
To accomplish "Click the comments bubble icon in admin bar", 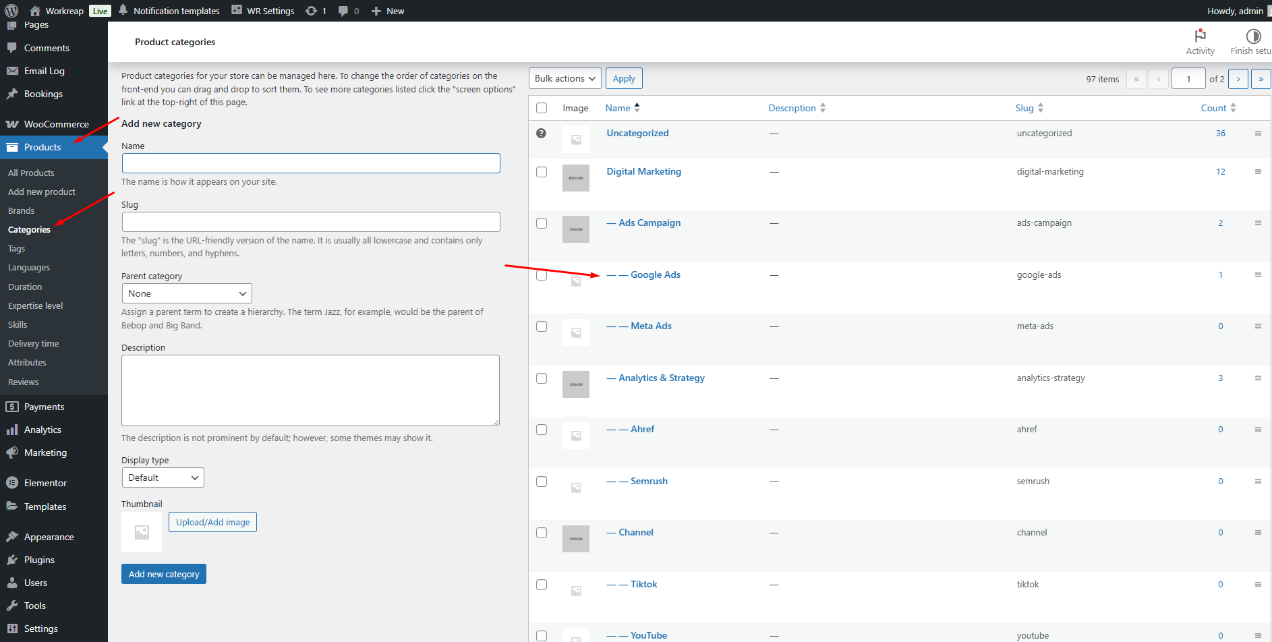I will [344, 11].
